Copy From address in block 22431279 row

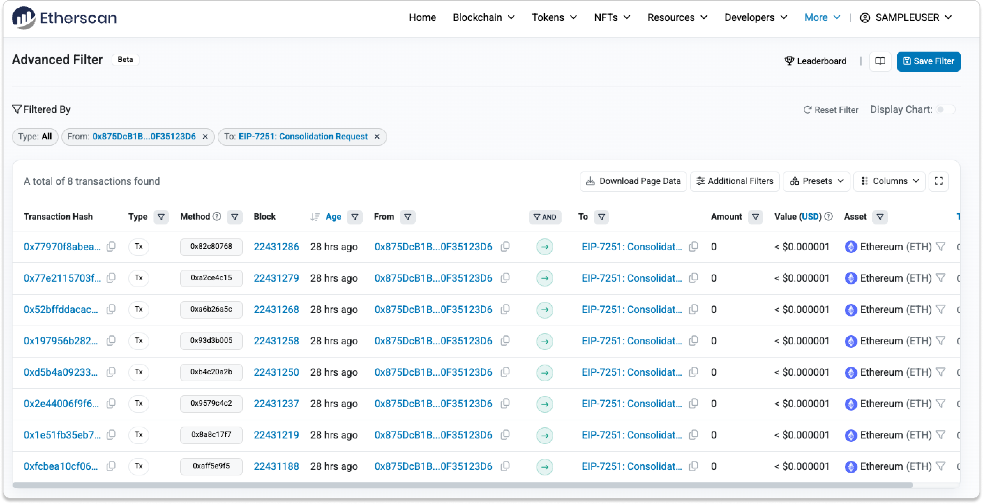click(505, 278)
